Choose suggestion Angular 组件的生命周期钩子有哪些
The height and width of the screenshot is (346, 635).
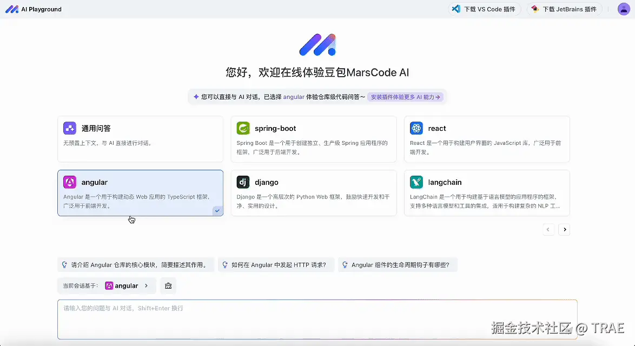398,265
